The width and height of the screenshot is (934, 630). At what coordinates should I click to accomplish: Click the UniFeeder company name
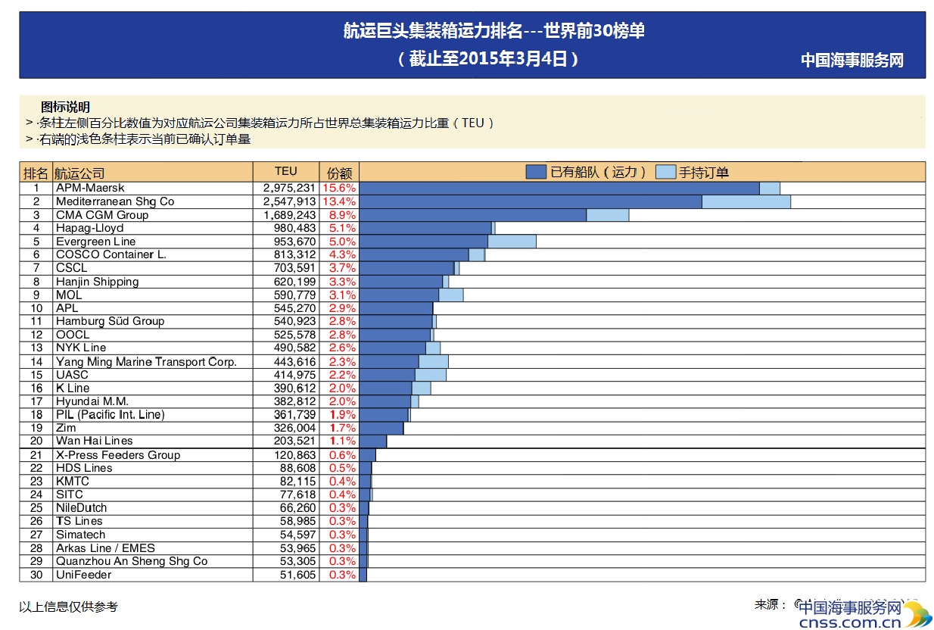tap(83, 575)
